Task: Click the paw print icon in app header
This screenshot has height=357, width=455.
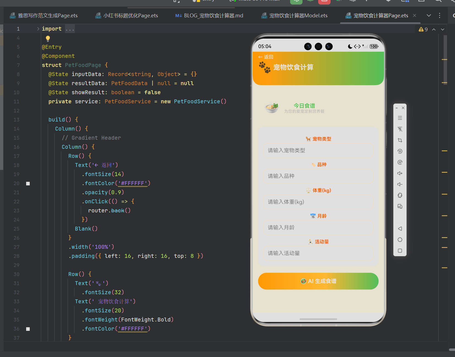Action: (x=265, y=67)
